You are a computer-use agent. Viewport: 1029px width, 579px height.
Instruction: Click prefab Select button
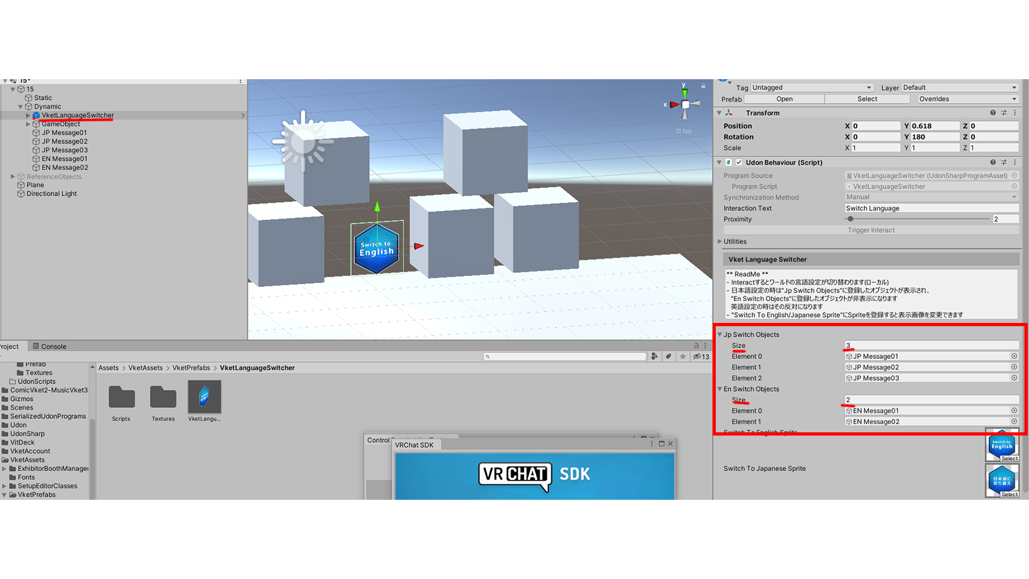coord(867,99)
